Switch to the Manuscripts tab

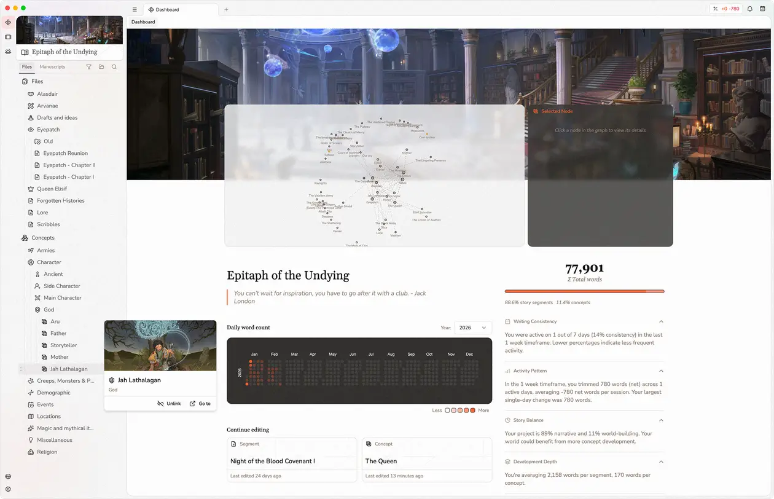pos(52,67)
